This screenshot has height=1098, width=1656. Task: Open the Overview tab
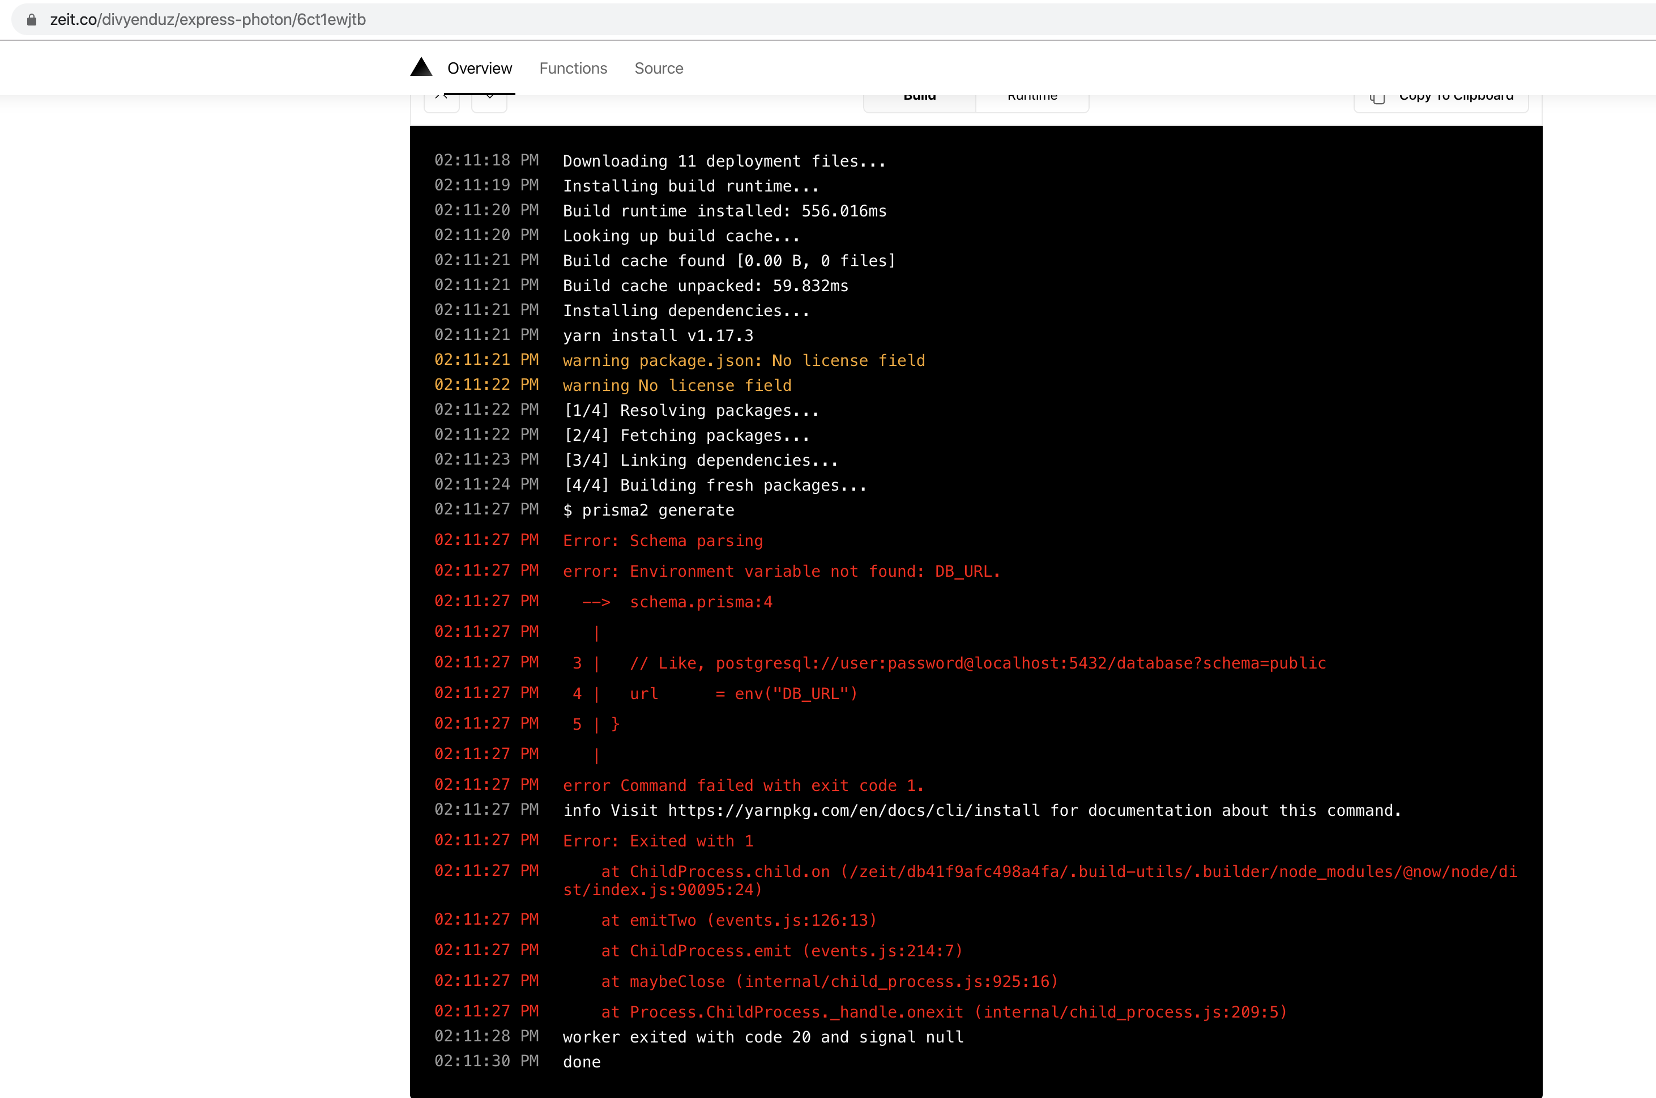click(480, 68)
